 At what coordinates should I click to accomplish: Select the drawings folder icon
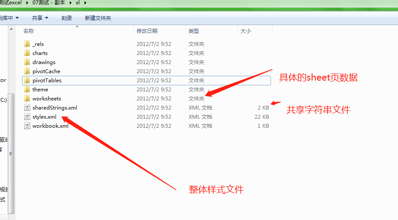click(27, 62)
